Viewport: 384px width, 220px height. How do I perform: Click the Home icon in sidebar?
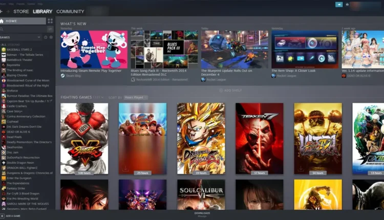point(2,21)
